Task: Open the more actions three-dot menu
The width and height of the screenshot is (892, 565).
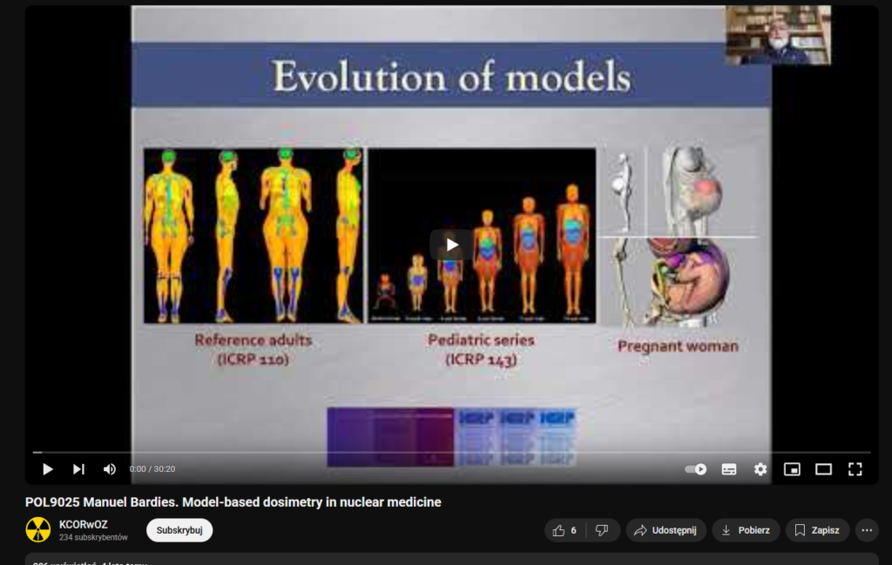Action: [x=866, y=530]
